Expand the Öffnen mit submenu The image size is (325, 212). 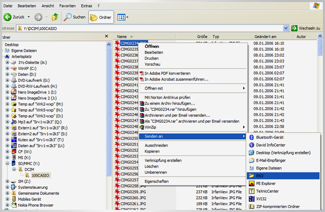(193, 89)
